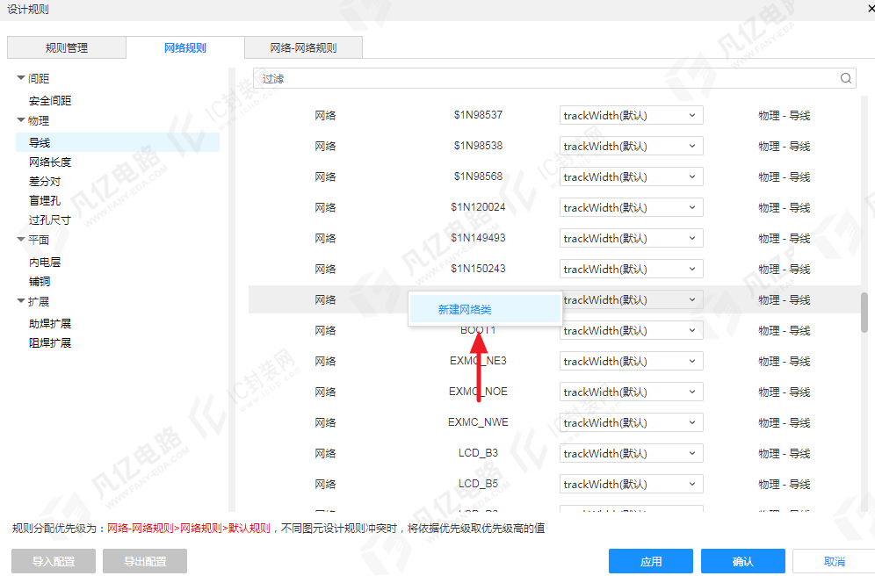Select 盲埋孔 in the tree
The height and width of the screenshot is (583, 875).
(x=45, y=200)
